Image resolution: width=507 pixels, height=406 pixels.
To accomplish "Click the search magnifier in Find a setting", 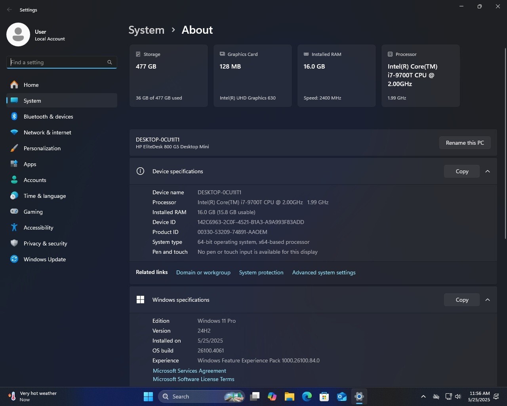I will pyautogui.click(x=110, y=62).
